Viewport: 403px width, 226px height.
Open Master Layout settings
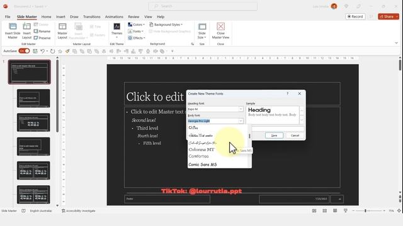click(x=62, y=31)
